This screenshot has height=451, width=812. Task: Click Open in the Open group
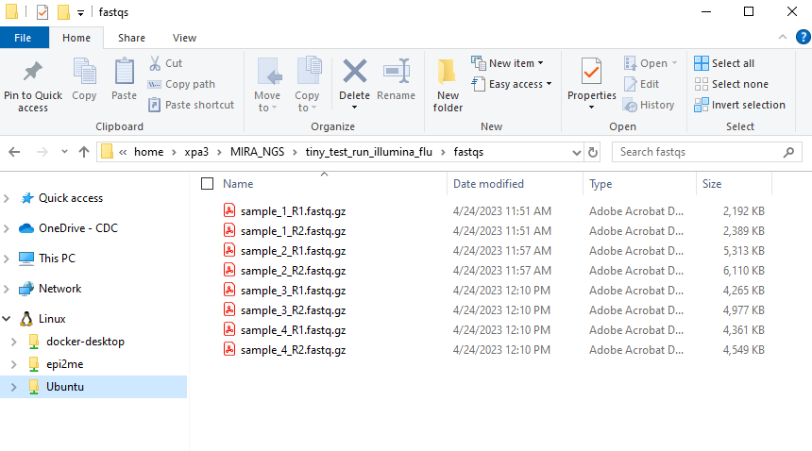point(651,63)
